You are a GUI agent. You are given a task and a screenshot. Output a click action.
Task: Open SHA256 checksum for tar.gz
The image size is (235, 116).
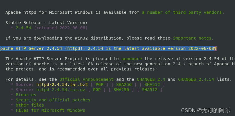point(121,90)
